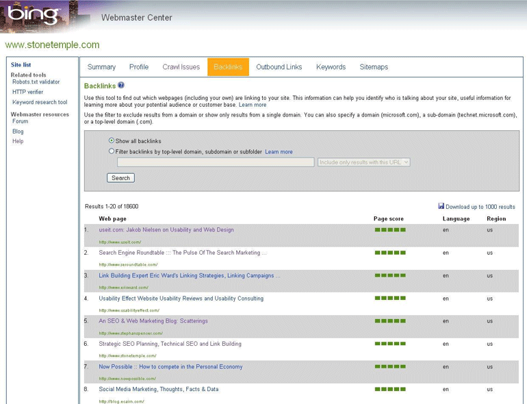Open the Include only results dropdown
Viewport: 527px width, 404px height.
click(363, 162)
